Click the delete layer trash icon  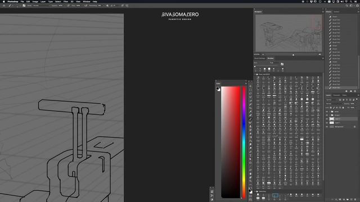tap(355, 200)
